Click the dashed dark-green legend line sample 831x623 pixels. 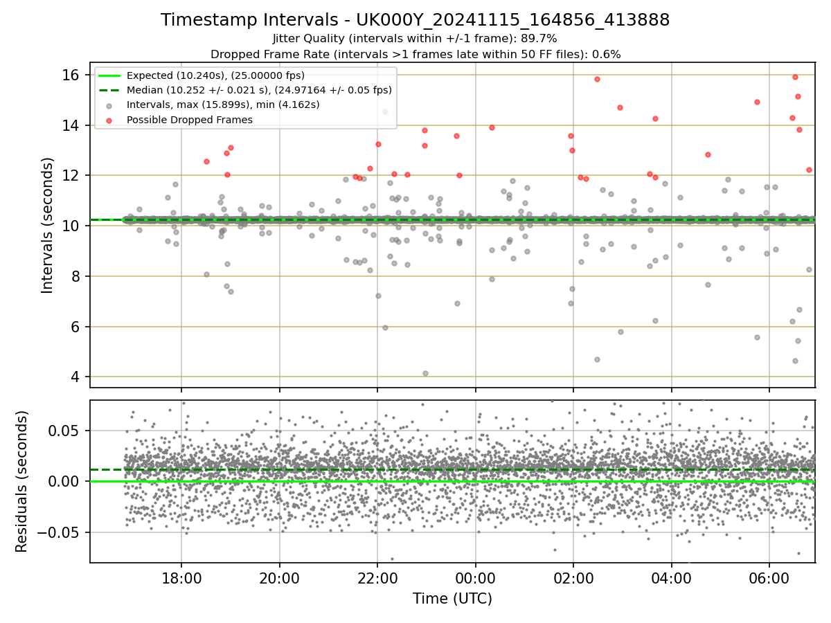[x=109, y=90]
